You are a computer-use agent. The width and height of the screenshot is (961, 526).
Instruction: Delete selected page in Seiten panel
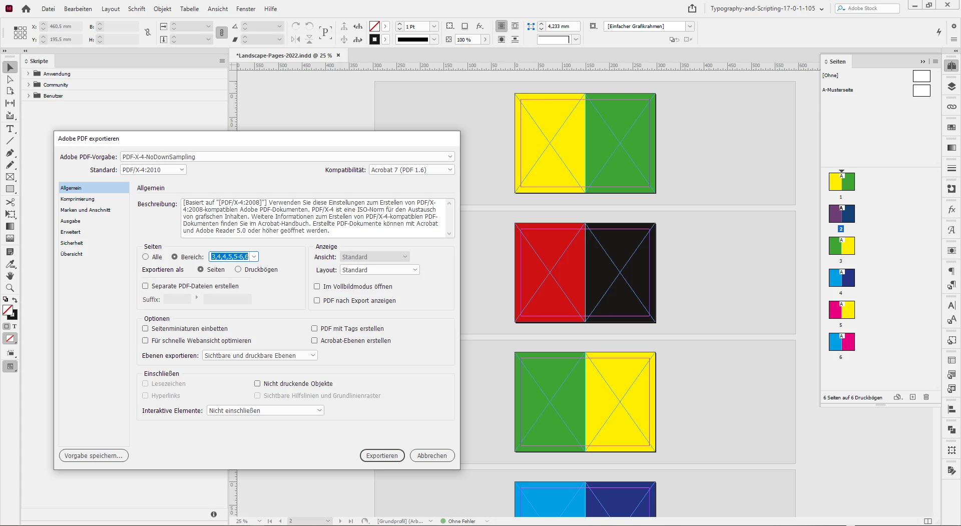click(926, 397)
